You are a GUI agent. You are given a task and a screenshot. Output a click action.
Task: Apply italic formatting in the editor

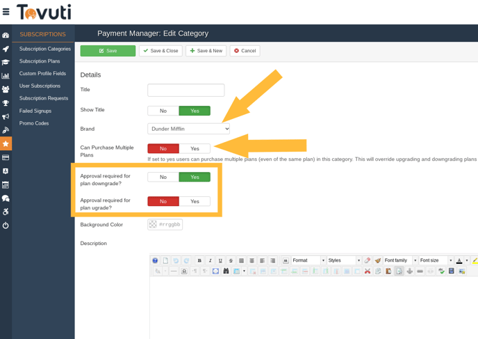pos(210,260)
